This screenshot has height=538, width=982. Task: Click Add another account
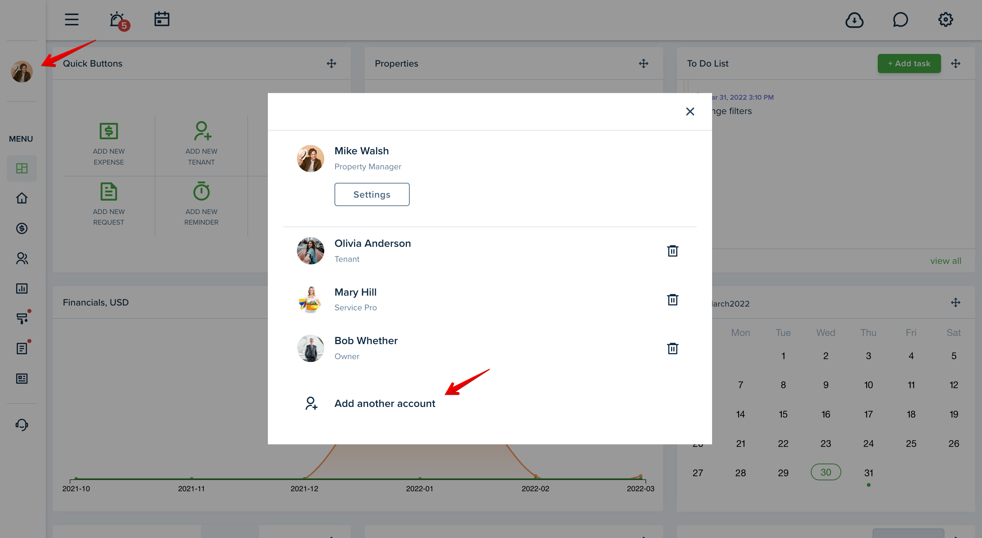[385, 403]
